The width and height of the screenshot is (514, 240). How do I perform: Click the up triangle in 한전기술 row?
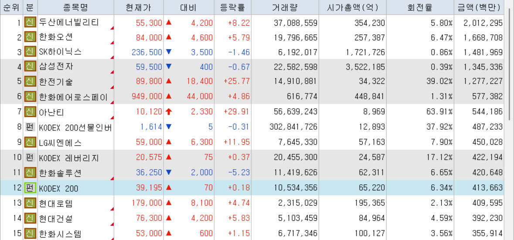click(x=169, y=81)
